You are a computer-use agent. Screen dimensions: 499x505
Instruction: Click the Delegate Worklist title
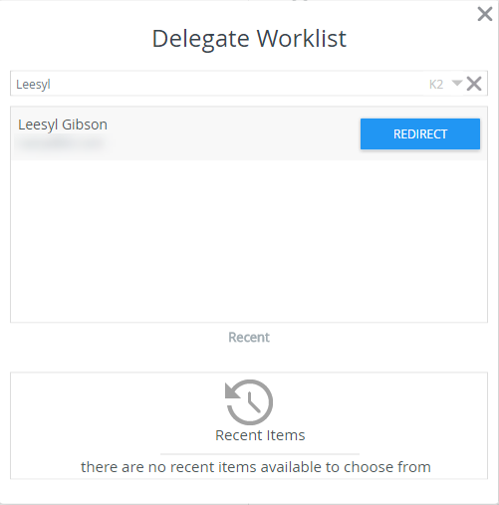point(249,39)
